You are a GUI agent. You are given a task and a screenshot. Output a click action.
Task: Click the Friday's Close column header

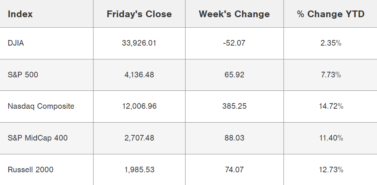[139, 14]
